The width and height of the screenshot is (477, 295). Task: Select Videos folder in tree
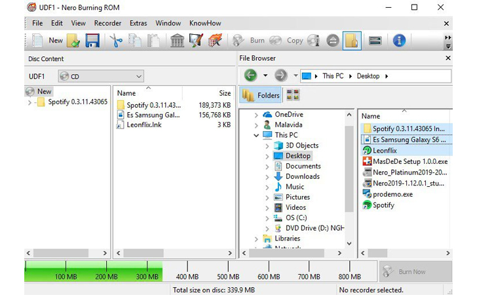click(296, 208)
